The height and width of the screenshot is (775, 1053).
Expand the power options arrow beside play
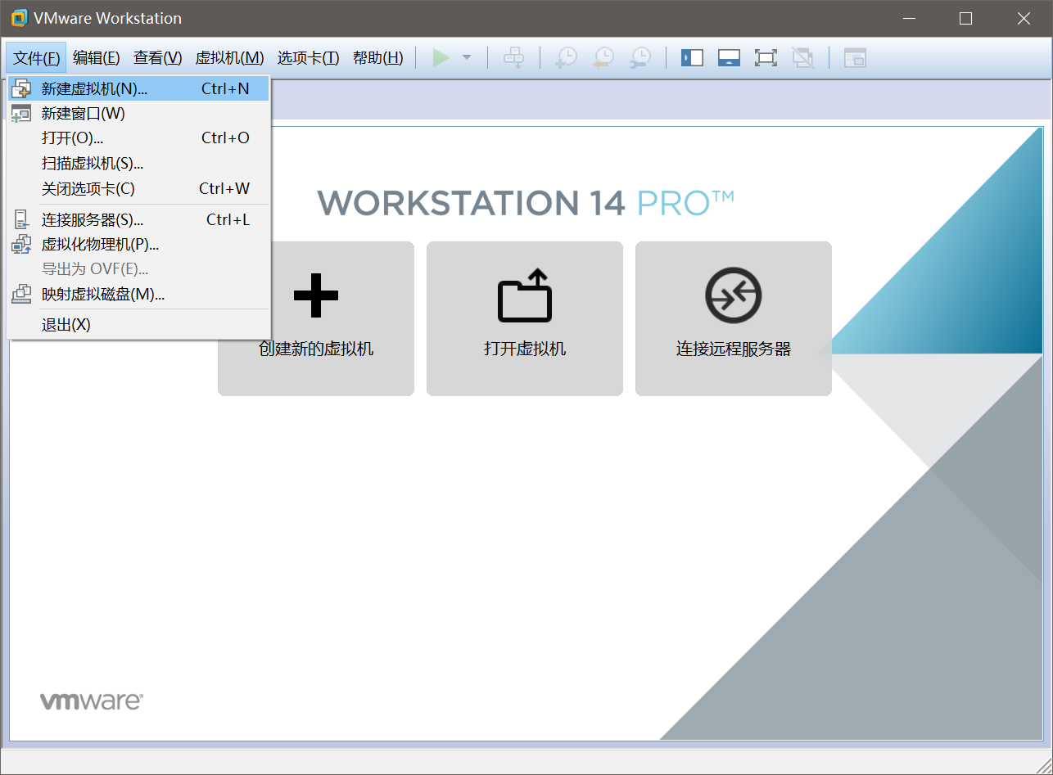tap(467, 58)
